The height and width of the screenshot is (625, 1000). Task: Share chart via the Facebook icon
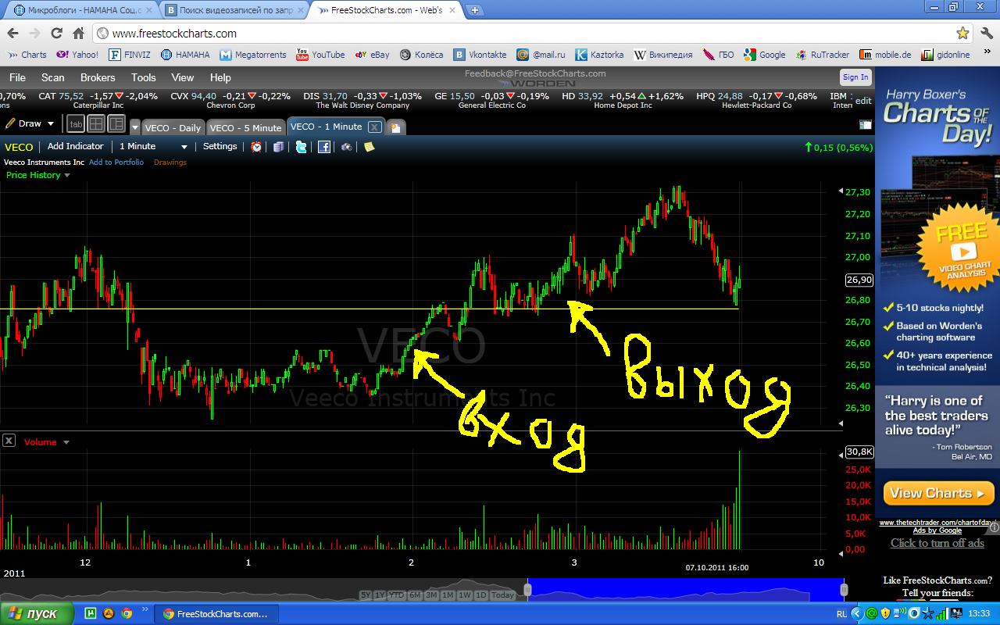point(323,146)
